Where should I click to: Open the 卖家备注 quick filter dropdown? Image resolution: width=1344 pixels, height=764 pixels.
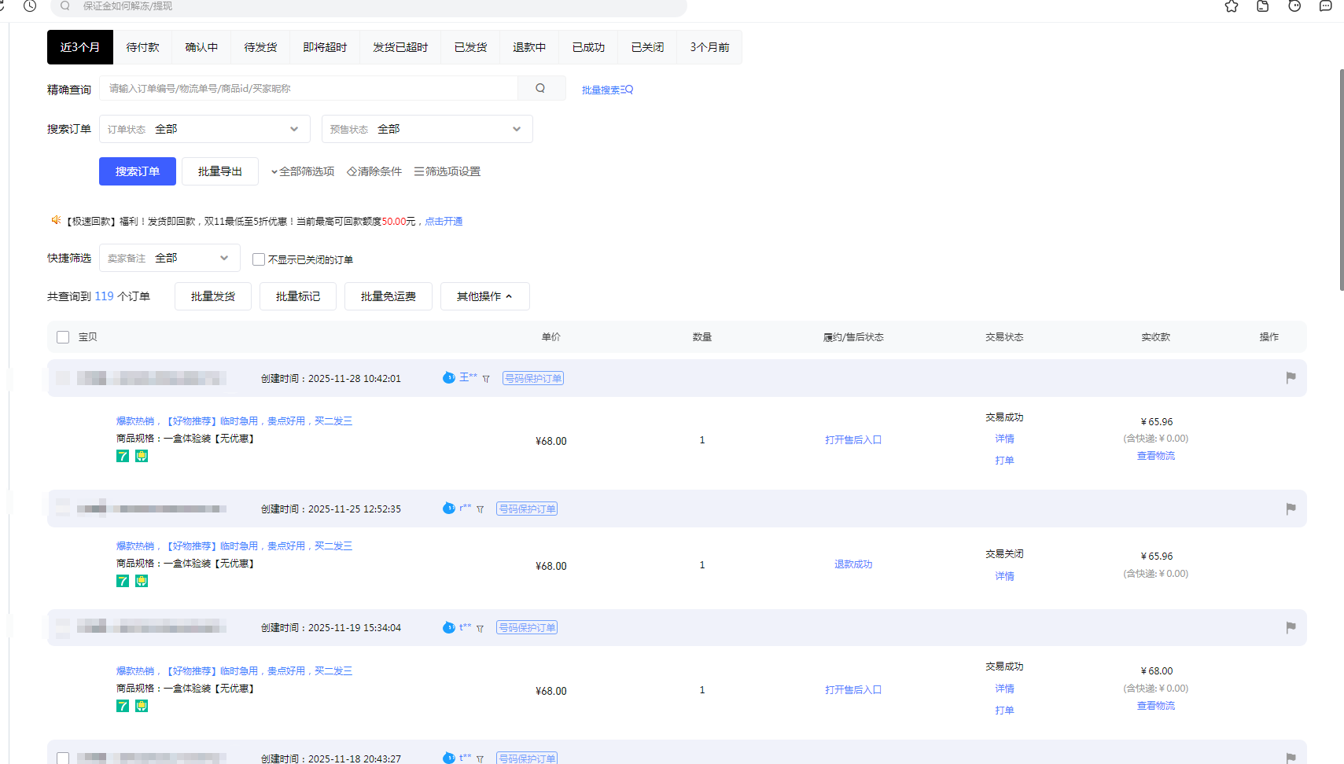coord(170,258)
